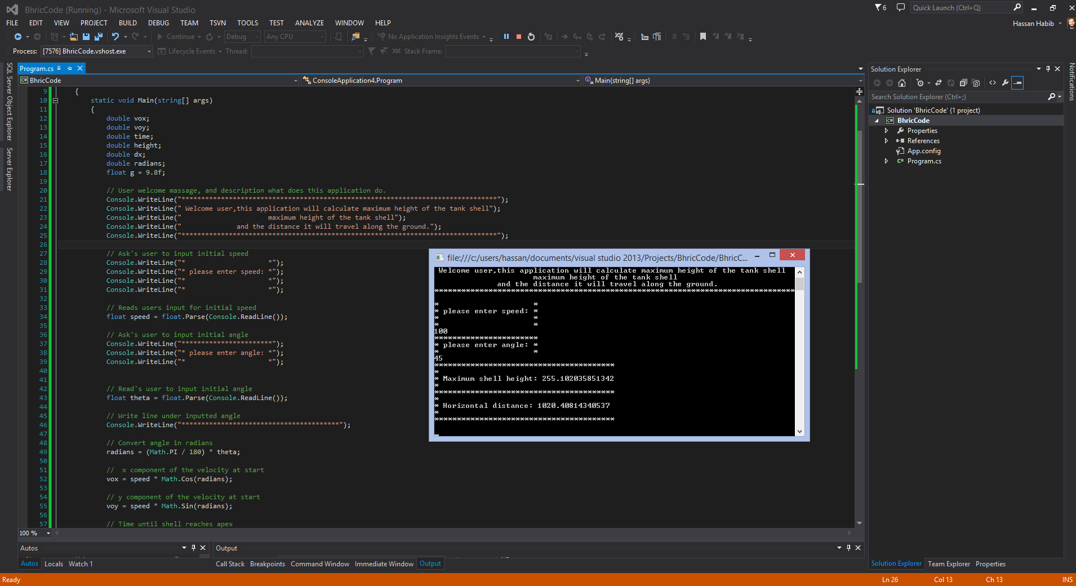
Task: Open the DEBUG menu
Action: click(158, 23)
